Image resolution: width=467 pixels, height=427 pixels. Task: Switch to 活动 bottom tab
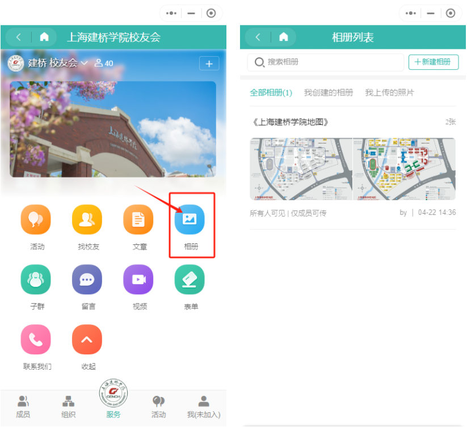coord(158,407)
